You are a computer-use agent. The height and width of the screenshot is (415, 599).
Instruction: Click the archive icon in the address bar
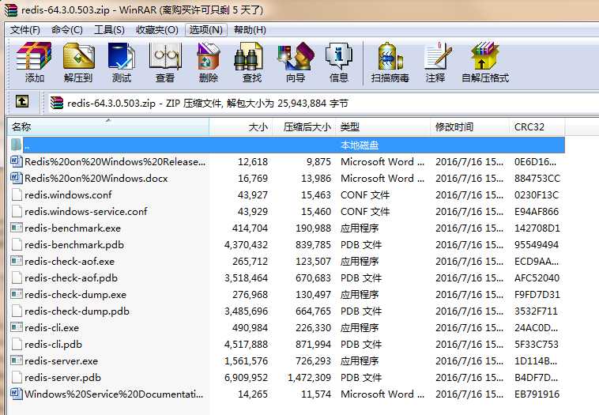(57, 104)
